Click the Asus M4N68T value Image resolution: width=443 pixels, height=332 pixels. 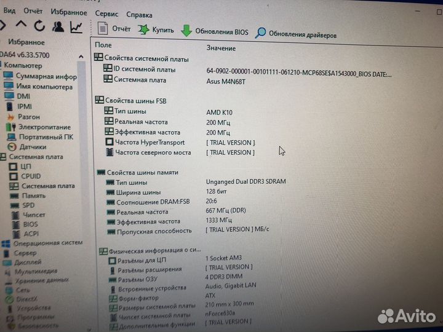pos(226,82)
